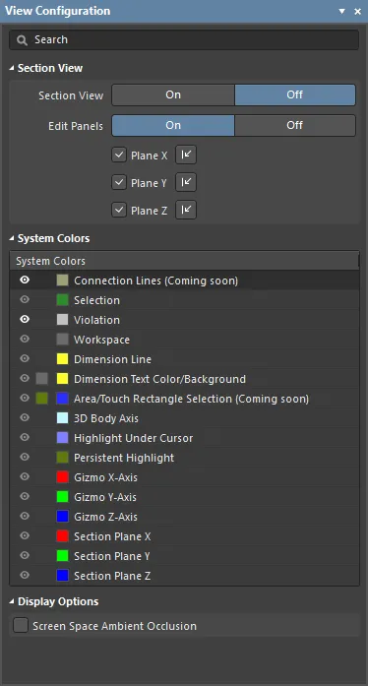This screenshot has height=686, width=368.
Task: Set Edit Panels to On
Action: point(173,125)
